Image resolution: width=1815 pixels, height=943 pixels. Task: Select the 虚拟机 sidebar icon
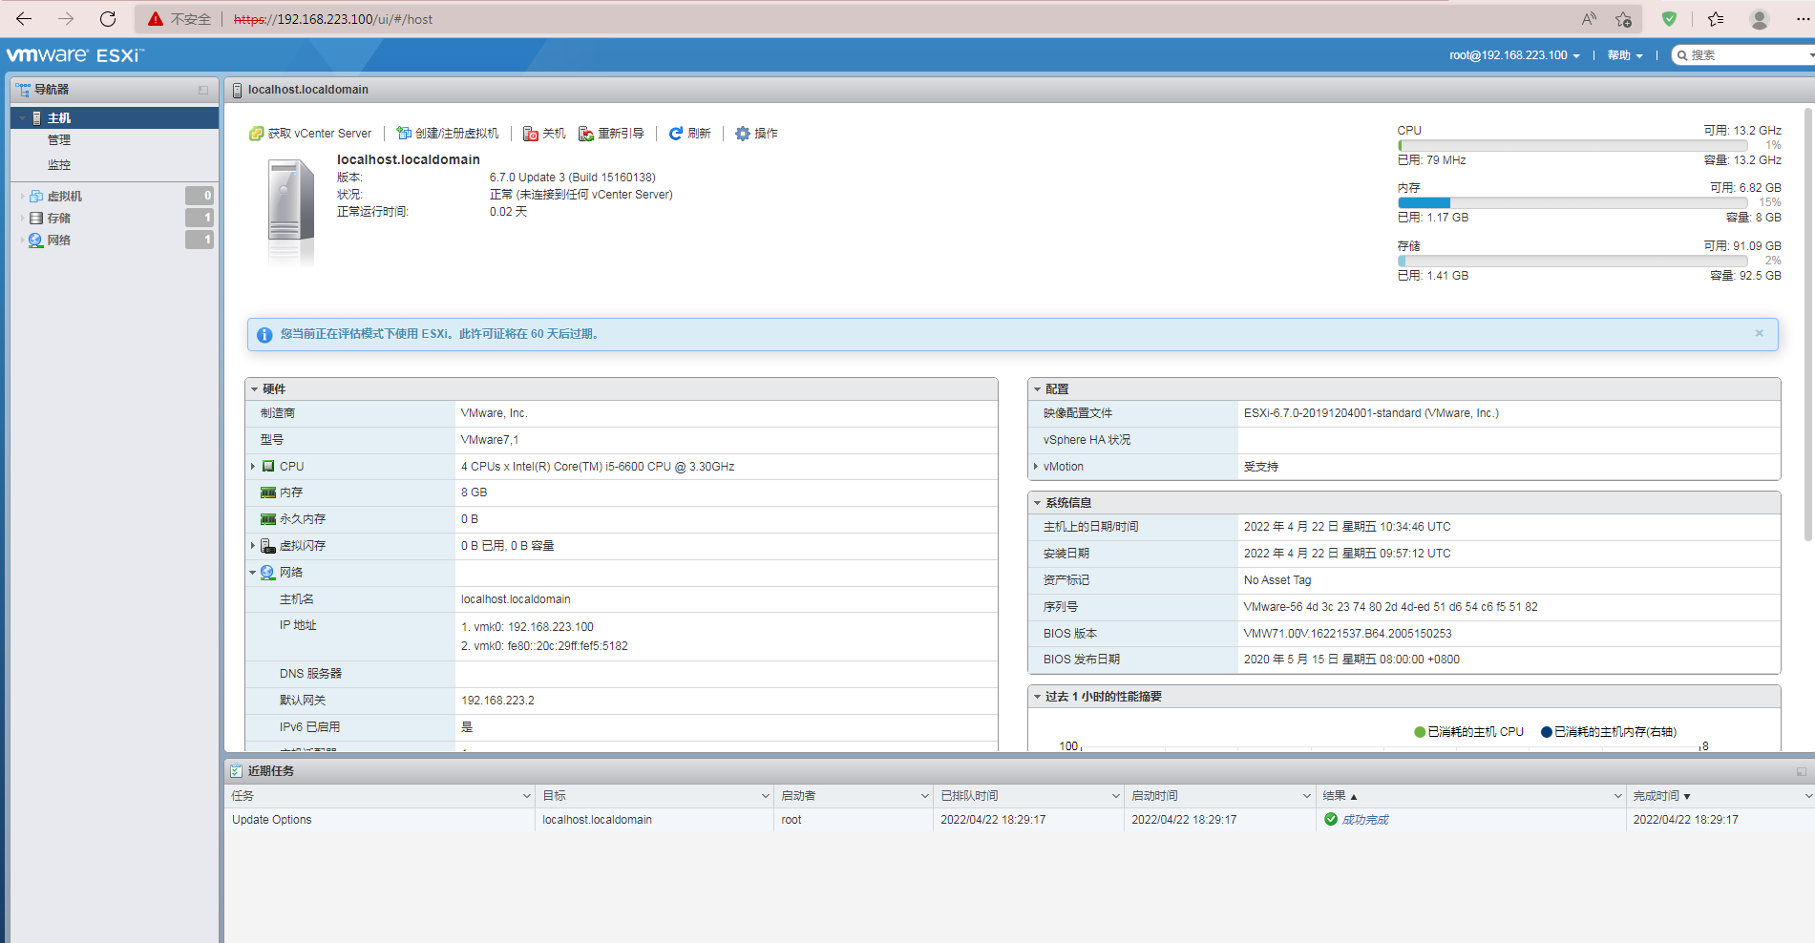coord(34,195)
